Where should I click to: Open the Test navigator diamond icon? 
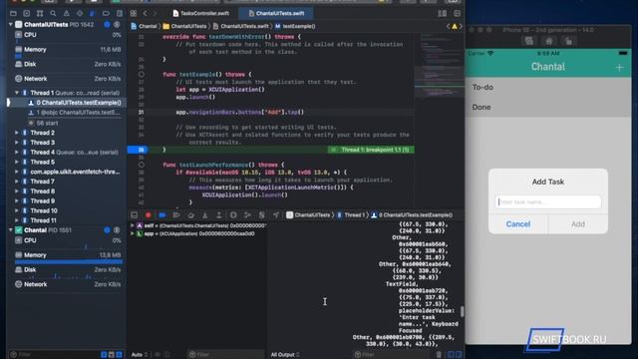pyautogui.click(x=80, y=13)
